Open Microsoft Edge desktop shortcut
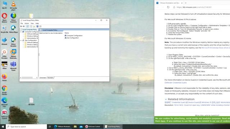 point(4,102)
